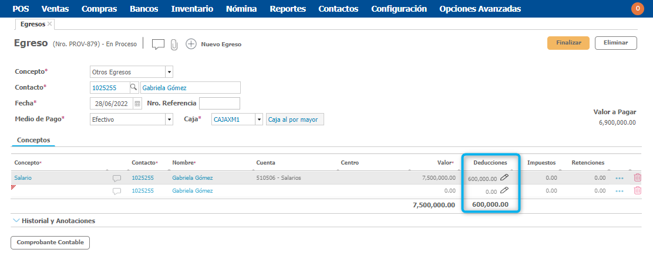
Task: Open the Caja dropdown CAJAXM1
Action: [258, 119]
